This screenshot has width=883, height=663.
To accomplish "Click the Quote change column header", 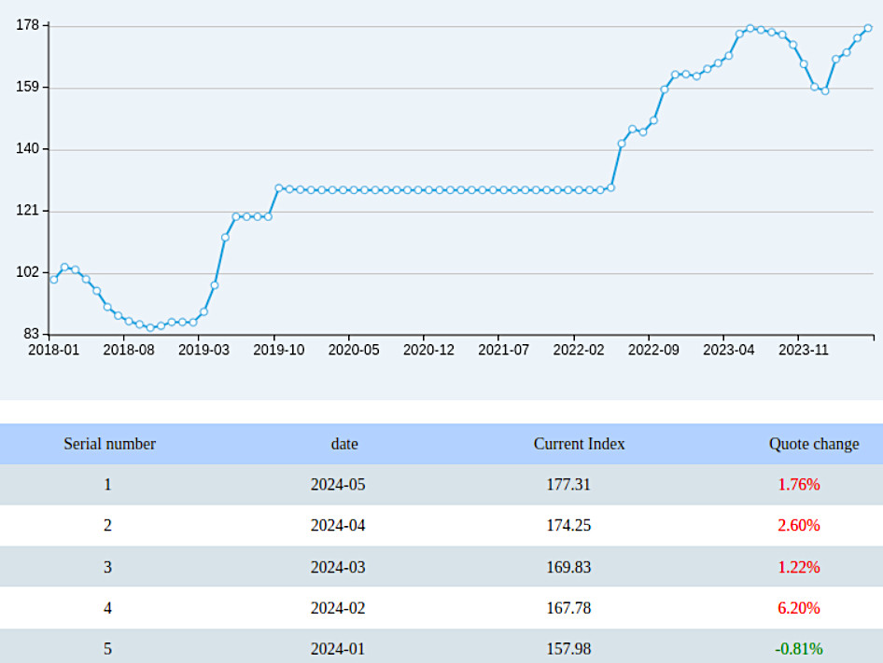I will (x=813, y=444).
